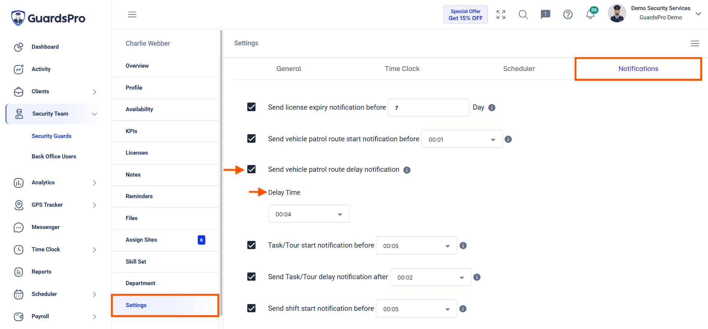
Task: Uncheck license expiry notification checkbox
Action: pos(251,107)
